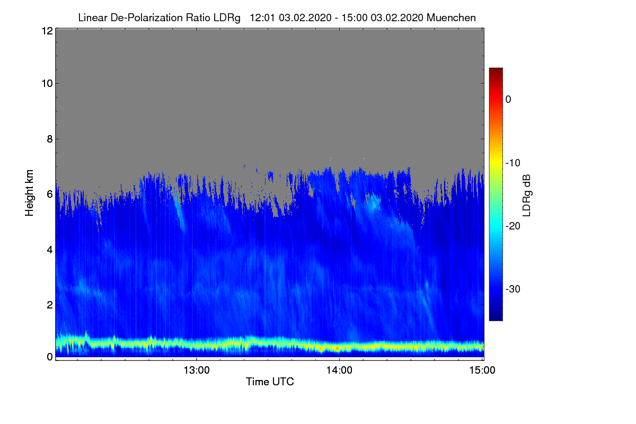The height and width of the screenshot is (424, 636).
Task: Click the '12' height tick label
Action: tap(47, 31)
